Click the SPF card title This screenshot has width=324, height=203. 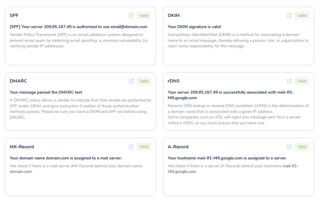pos(14,15)
